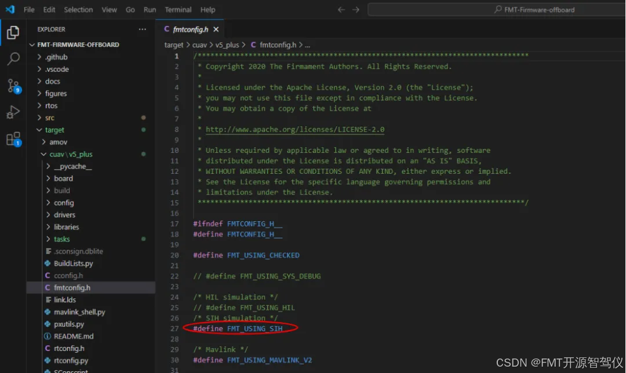The image size is (626, 373).
Task: Click breadcrumb item target
Action: tap(174, 45)
